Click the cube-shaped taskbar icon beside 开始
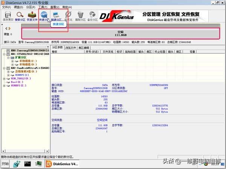The height and width of the screenshot is (169, 226). [x=17, y=164]
